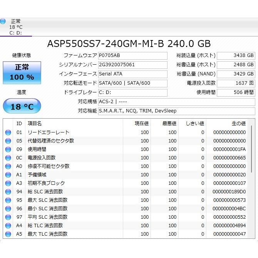
Task: Click the 生の値 column header
Action: pos(227,123)
